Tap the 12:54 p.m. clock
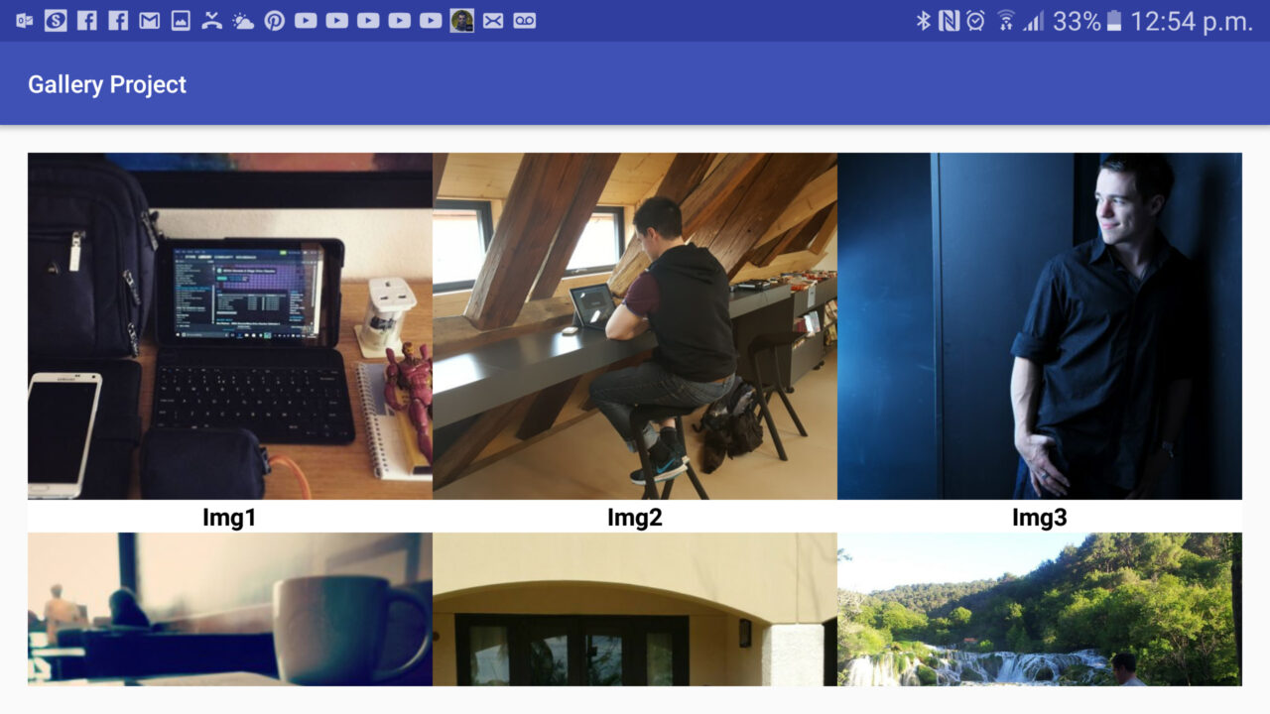 (1192, 21)
